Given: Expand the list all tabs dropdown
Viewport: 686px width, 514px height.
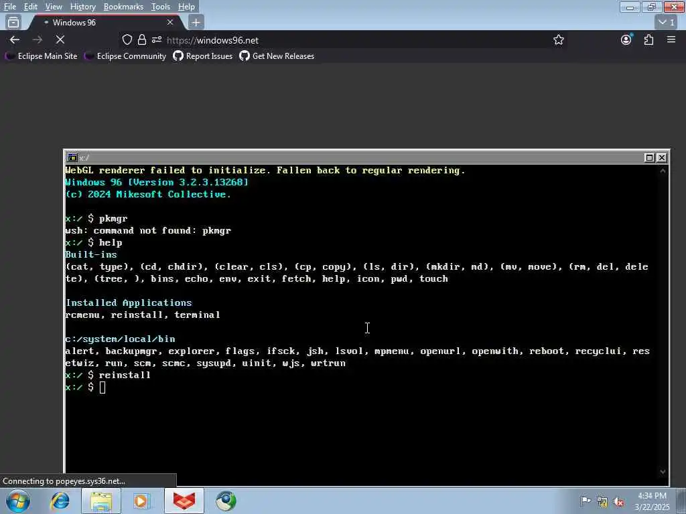Looking at the screenshot, I should click(667, 22).
